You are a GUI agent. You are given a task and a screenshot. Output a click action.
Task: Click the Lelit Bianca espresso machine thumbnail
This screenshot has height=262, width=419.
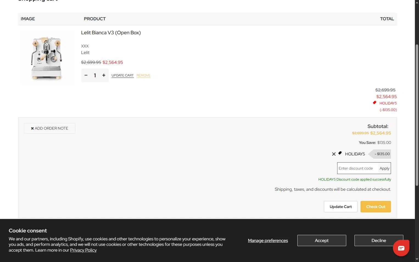pos(47,58)
